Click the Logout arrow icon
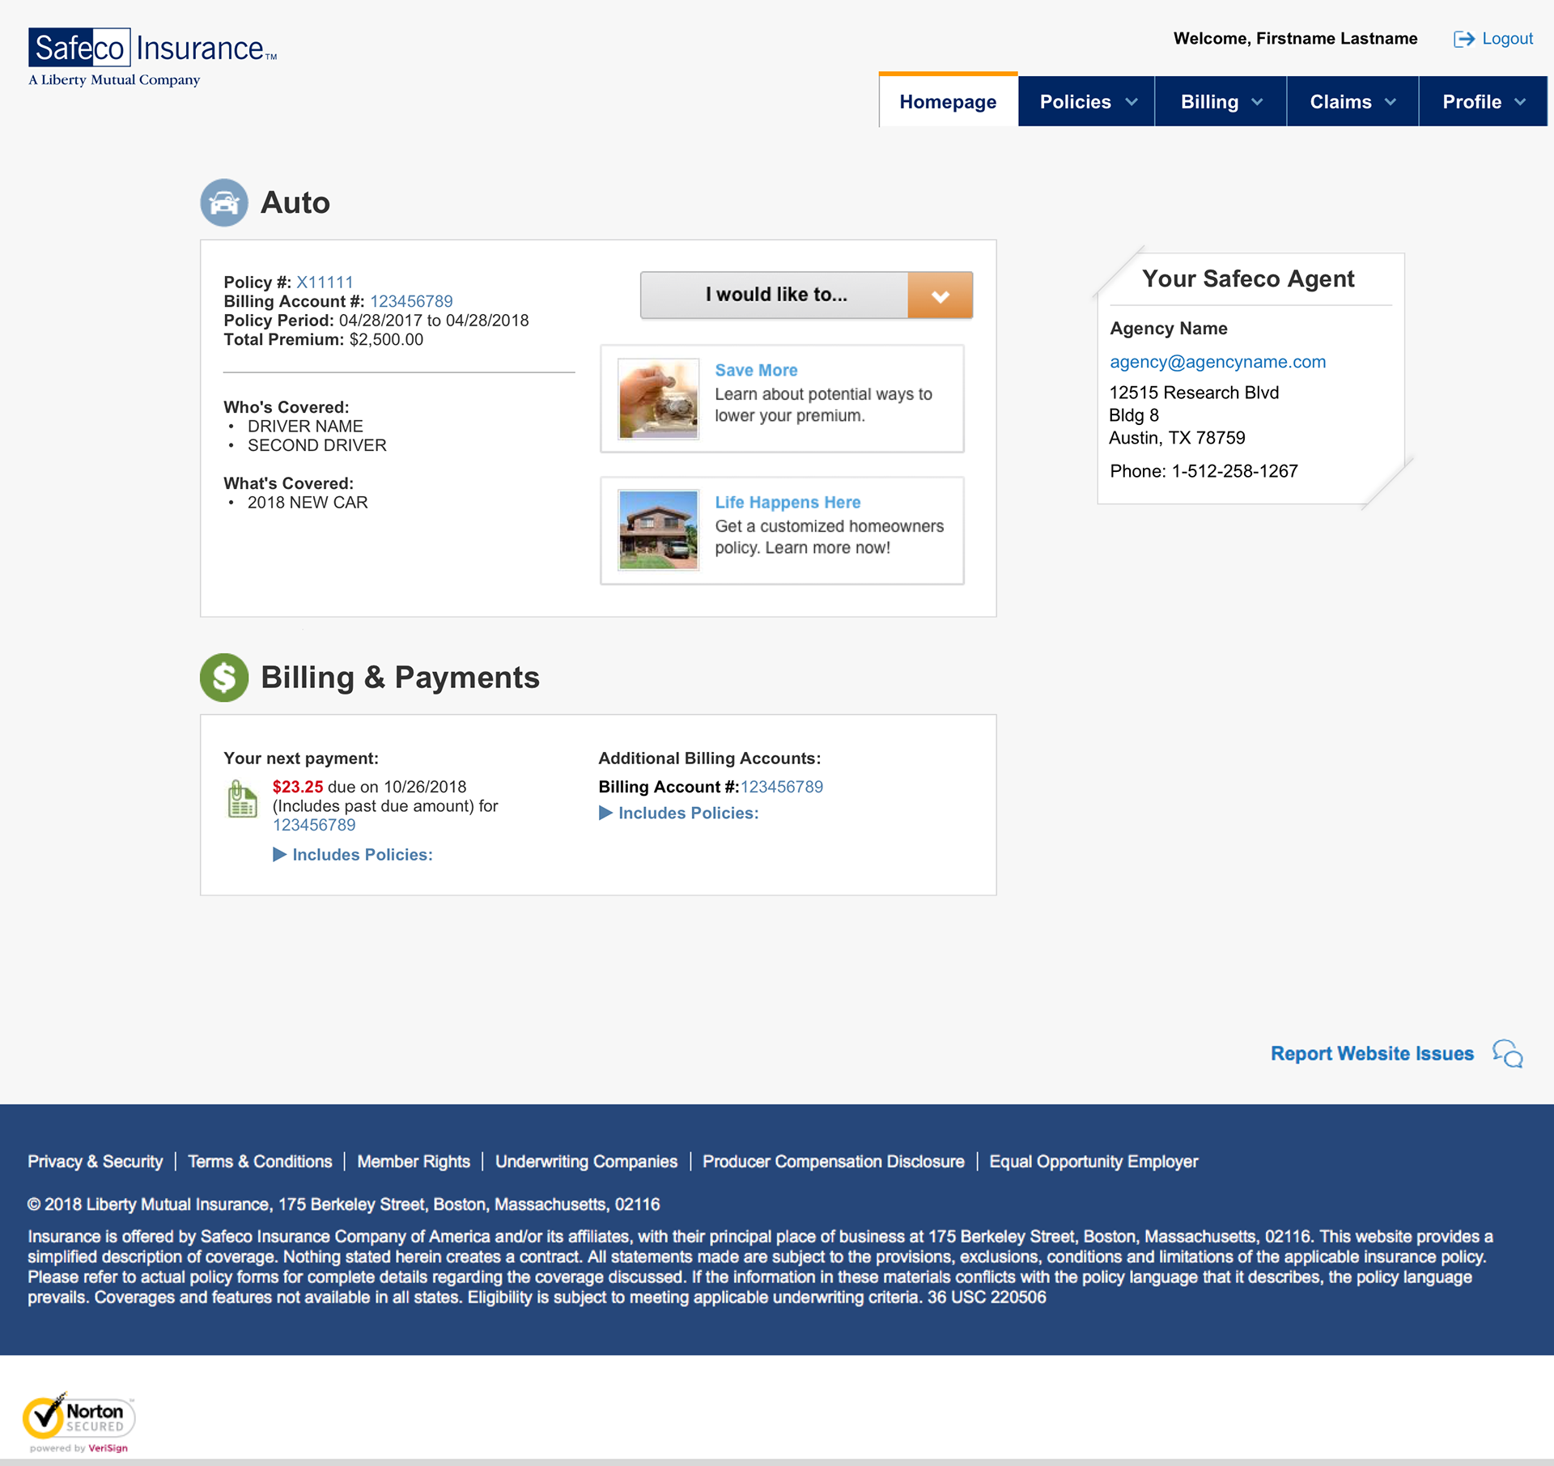The height and width of the screenshot is (1466, 1554). 1464,39
